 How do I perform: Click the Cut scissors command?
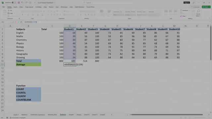pyautogui.click(x=10, y=10)
